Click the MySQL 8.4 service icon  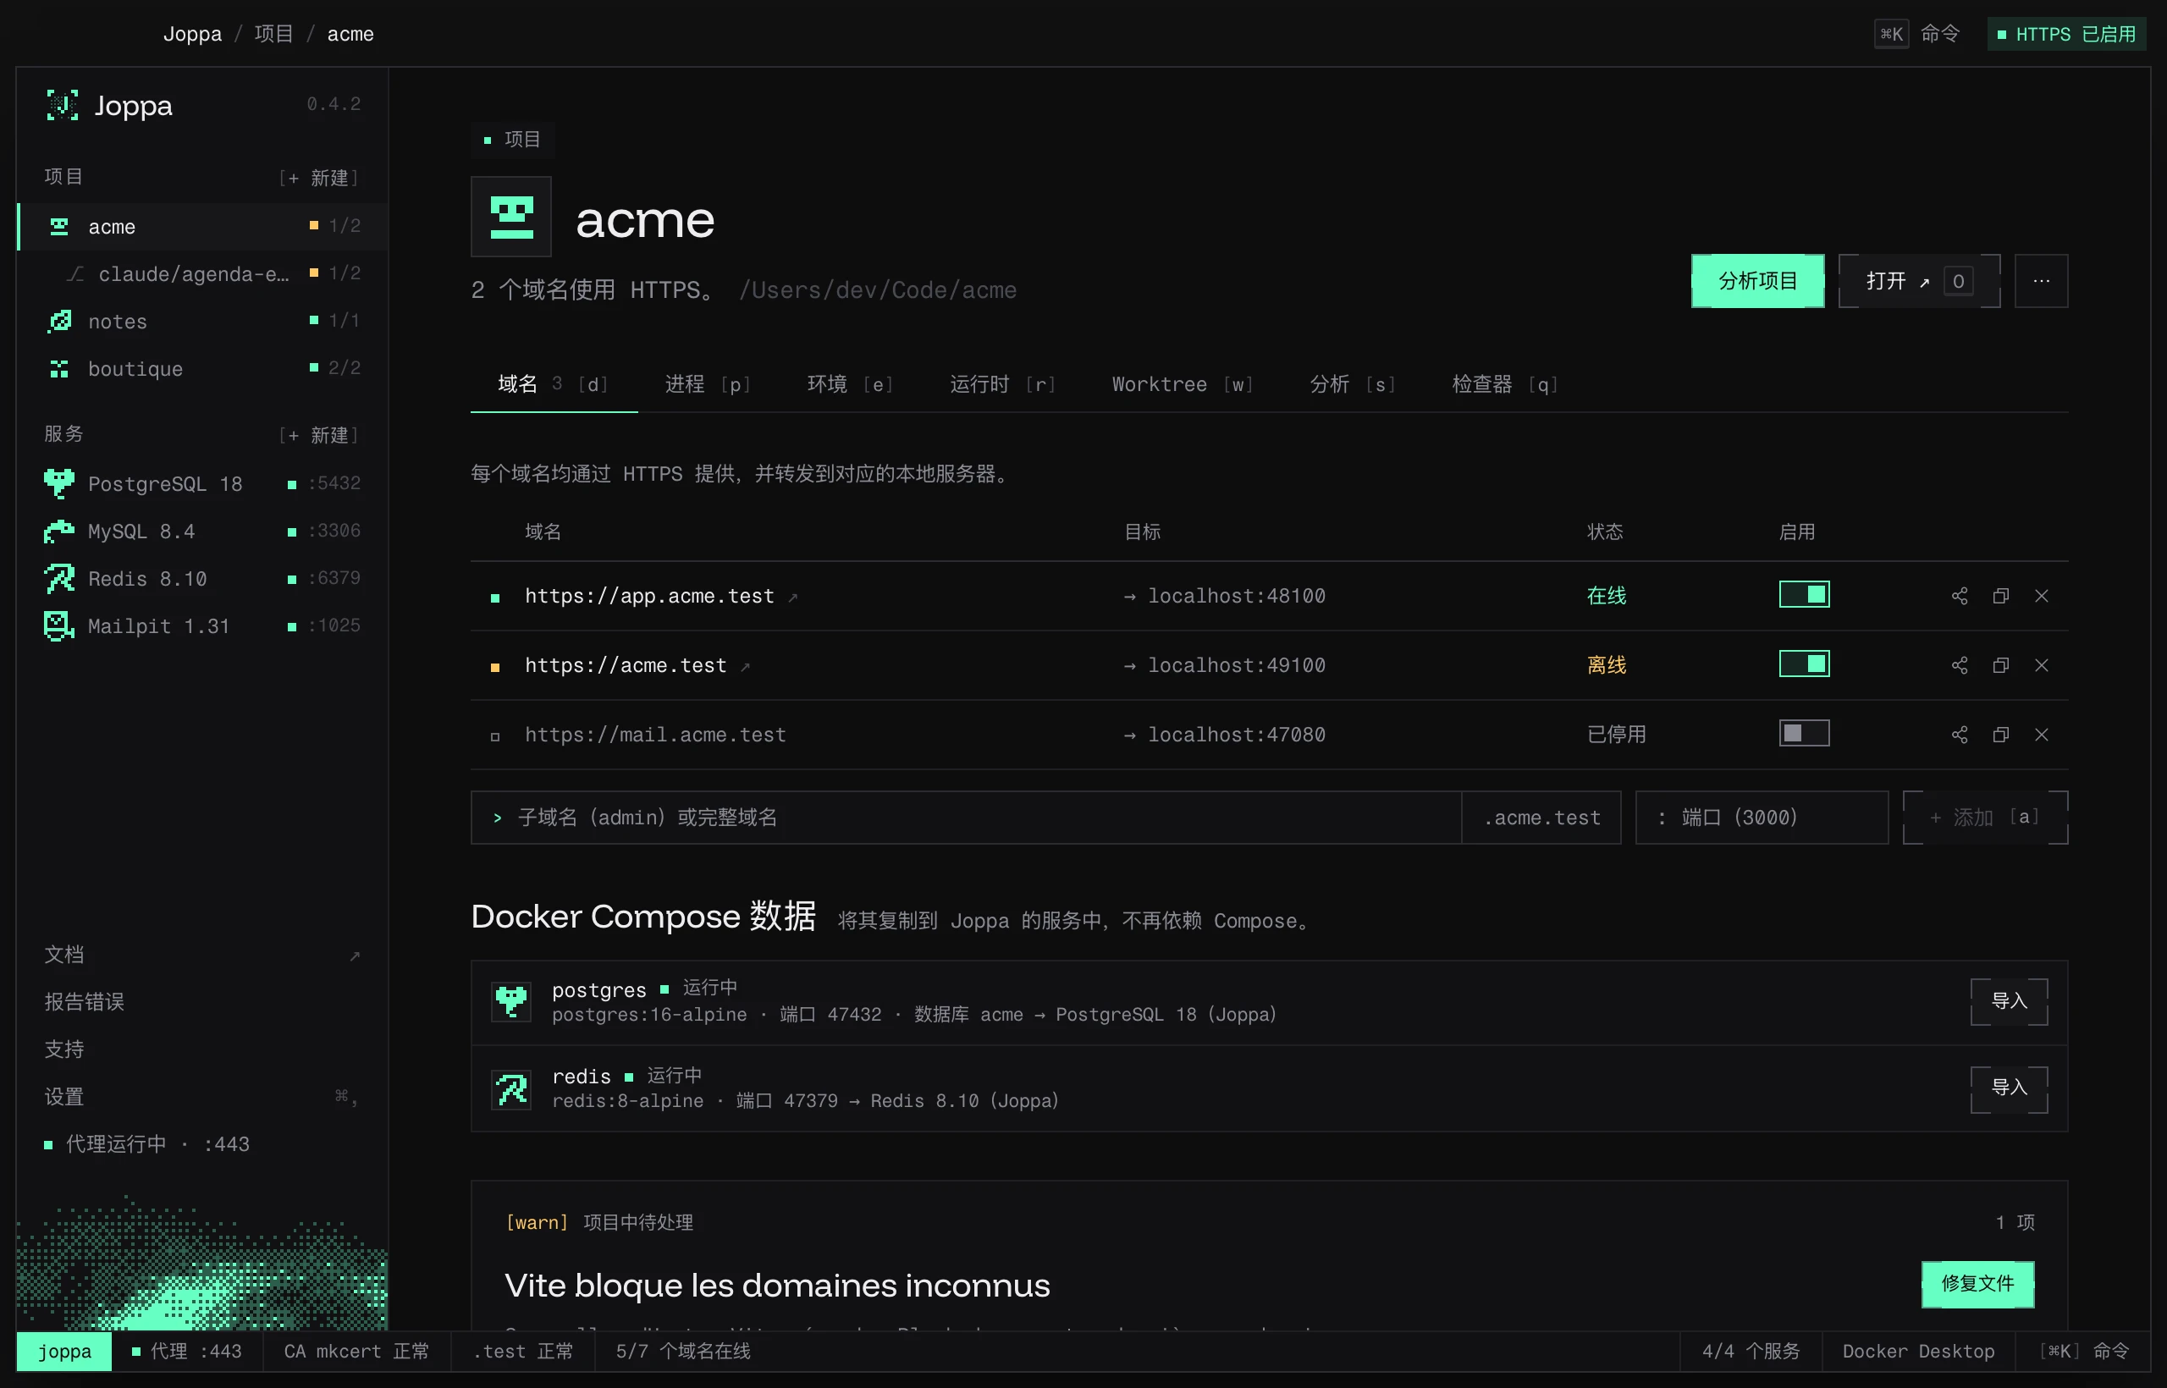[x=58, y=532]
